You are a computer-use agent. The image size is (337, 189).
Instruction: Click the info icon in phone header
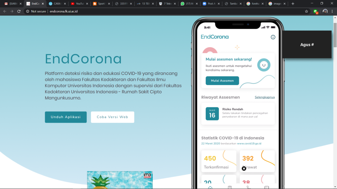pyautogui.click(x=273, y=37)
